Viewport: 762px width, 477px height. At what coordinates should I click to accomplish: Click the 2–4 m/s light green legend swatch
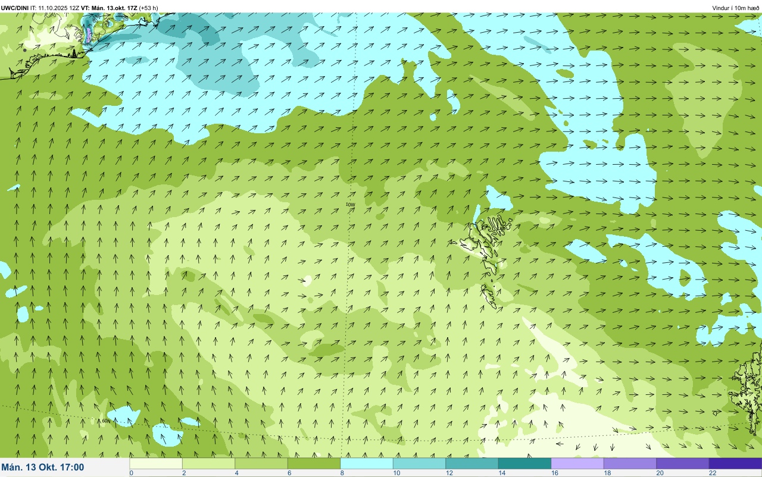pos(208,463)
